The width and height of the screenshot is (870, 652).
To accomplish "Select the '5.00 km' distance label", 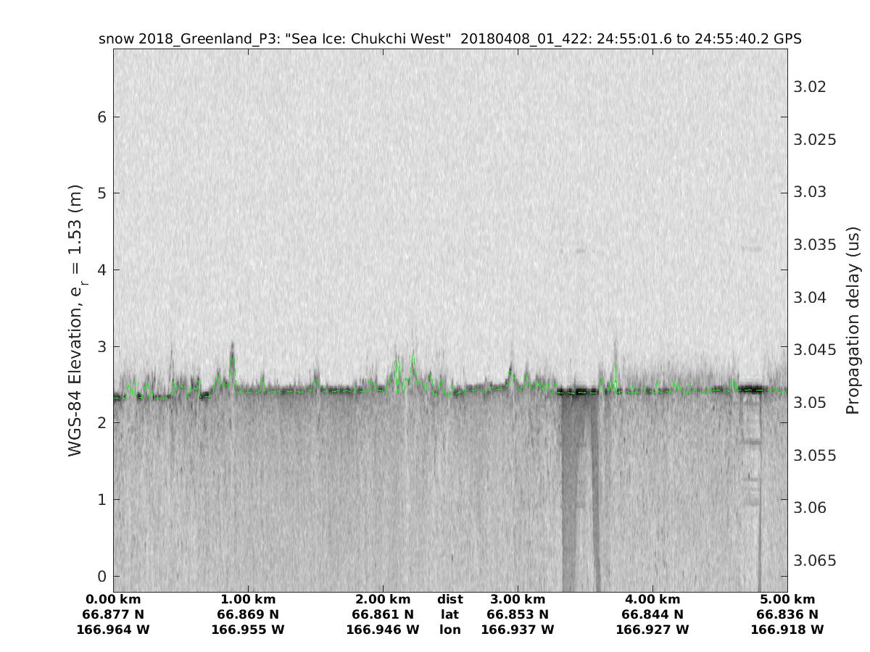I will coord(787,600).
